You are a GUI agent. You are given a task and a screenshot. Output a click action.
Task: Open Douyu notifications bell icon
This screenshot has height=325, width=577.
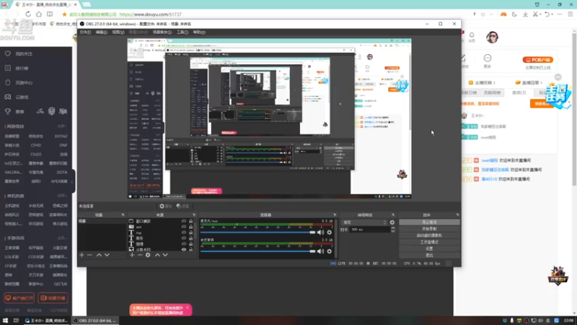click(472, 35)
